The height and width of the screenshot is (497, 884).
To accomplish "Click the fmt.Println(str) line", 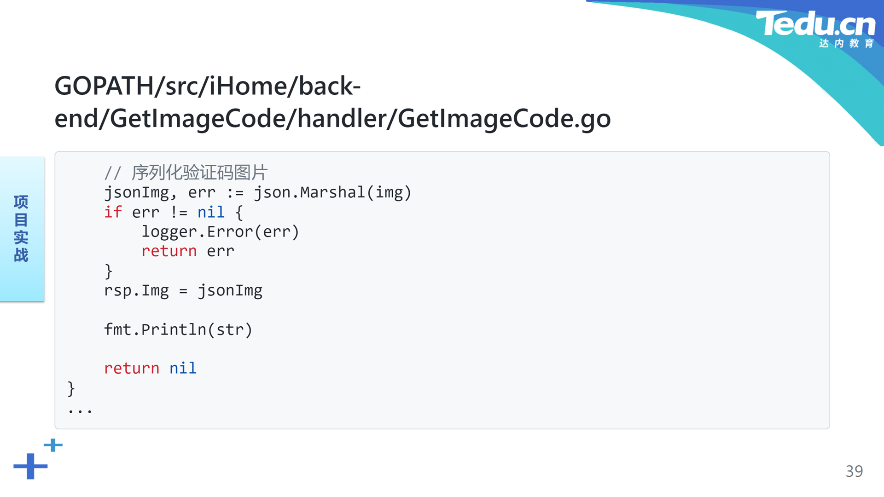I will (178, 329).
